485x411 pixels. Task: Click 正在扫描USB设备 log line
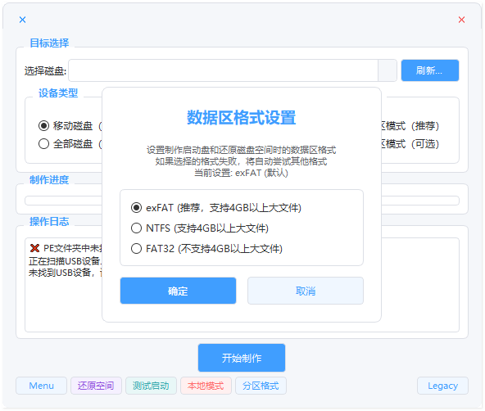coord(66,261)
